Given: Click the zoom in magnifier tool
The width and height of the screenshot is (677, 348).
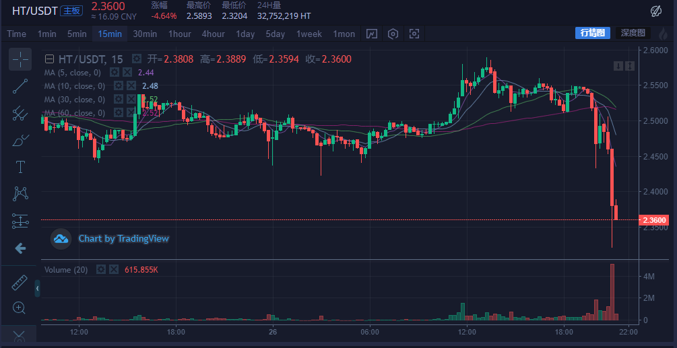Looking at the screenshot, I should (19, 308).
